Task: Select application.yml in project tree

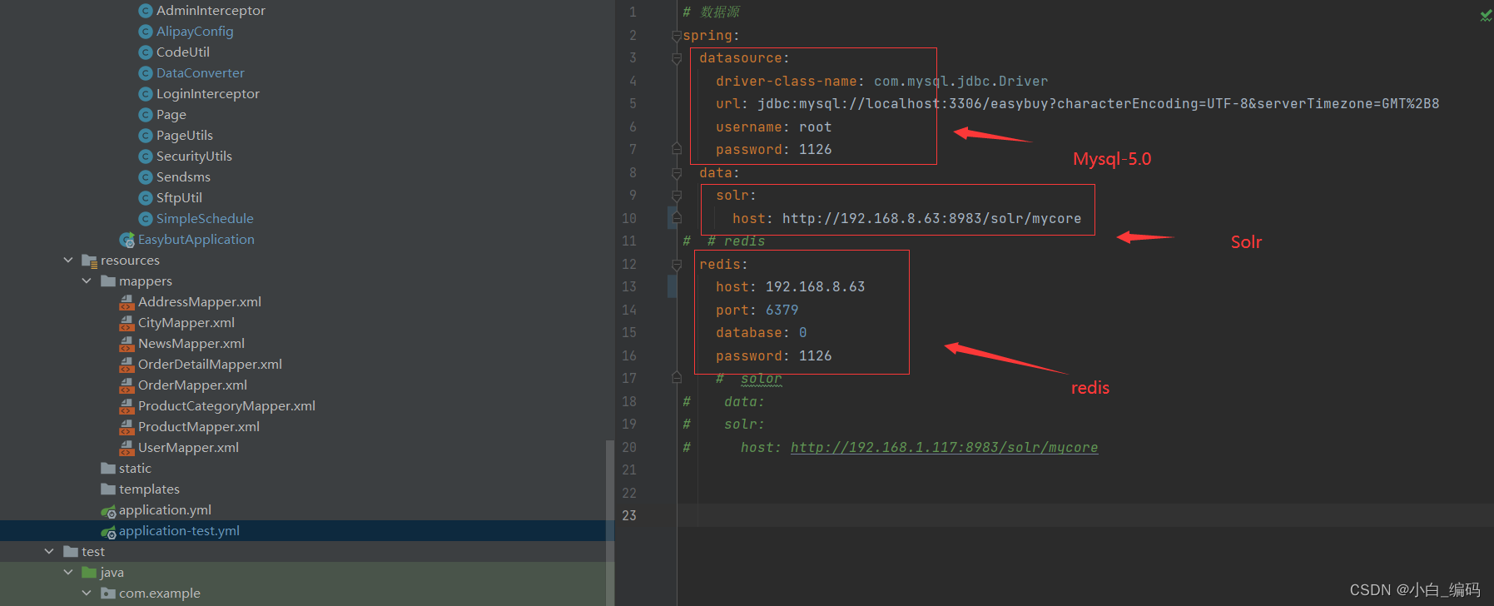Action: tap(165, 510)
